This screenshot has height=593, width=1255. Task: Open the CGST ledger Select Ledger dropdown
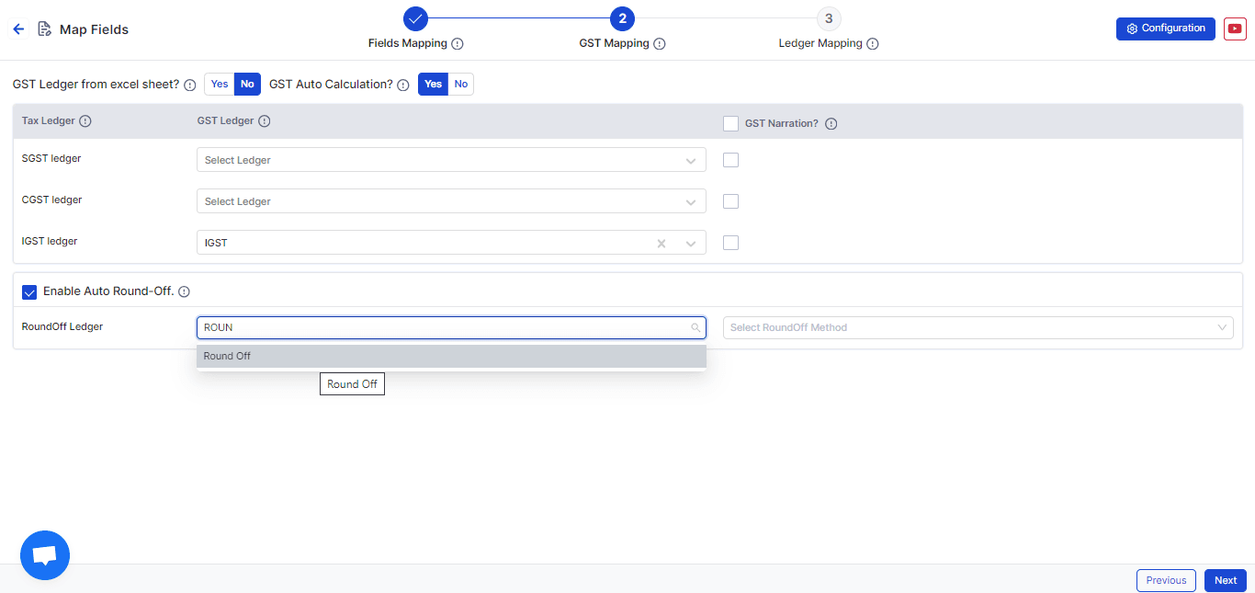coord(451,201)
